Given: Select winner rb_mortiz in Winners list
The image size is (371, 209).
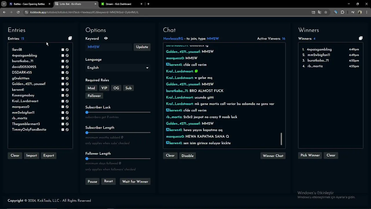Looking at the screenshot, I should (x=315, y=66).
